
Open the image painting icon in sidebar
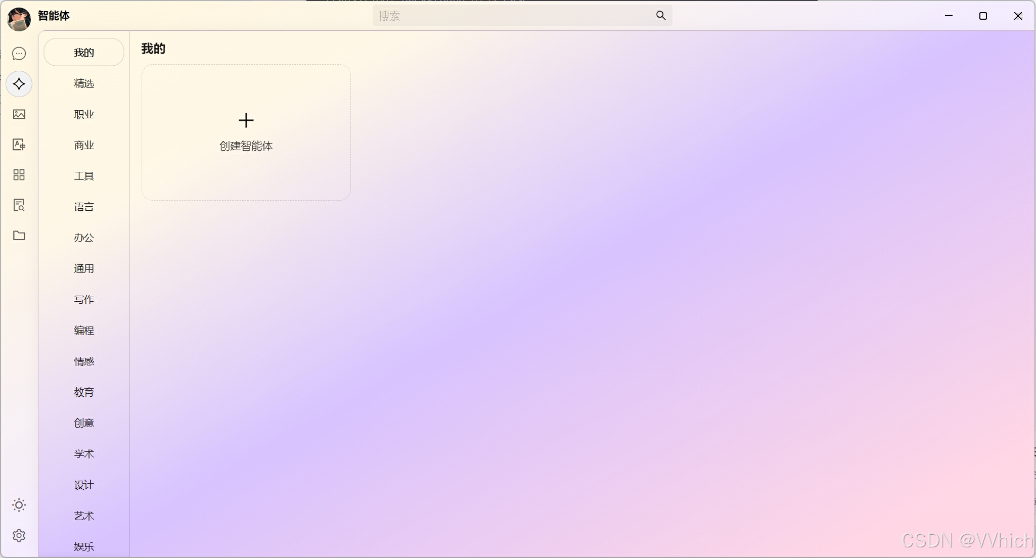[19, 114]
